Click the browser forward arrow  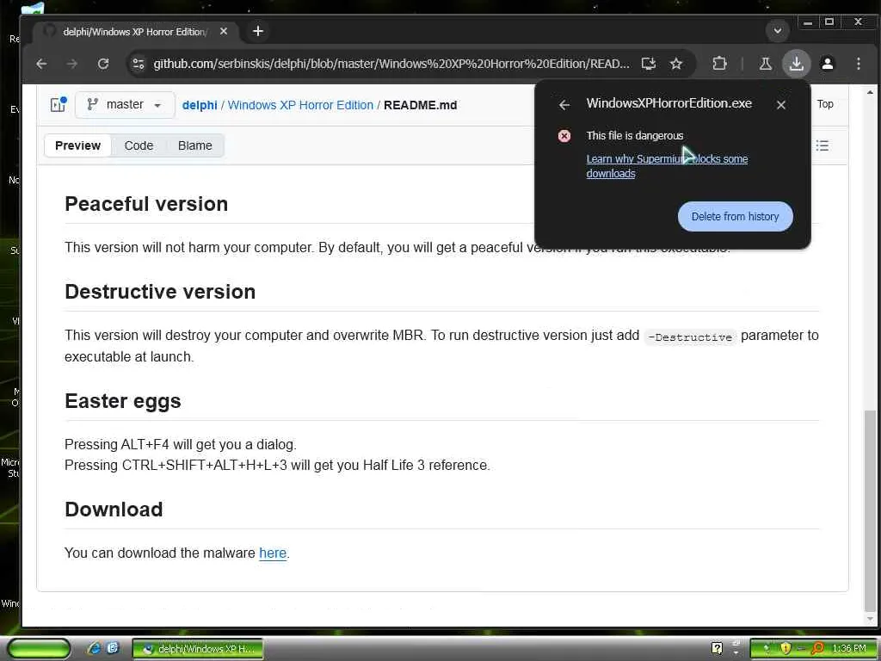click(72, 64)
